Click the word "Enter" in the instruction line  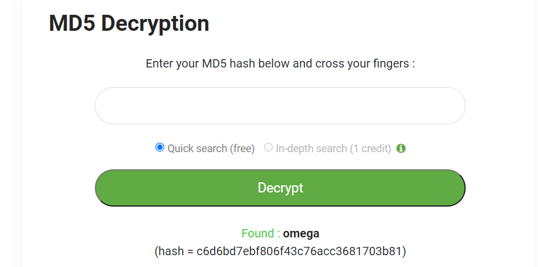pos(160,63)
